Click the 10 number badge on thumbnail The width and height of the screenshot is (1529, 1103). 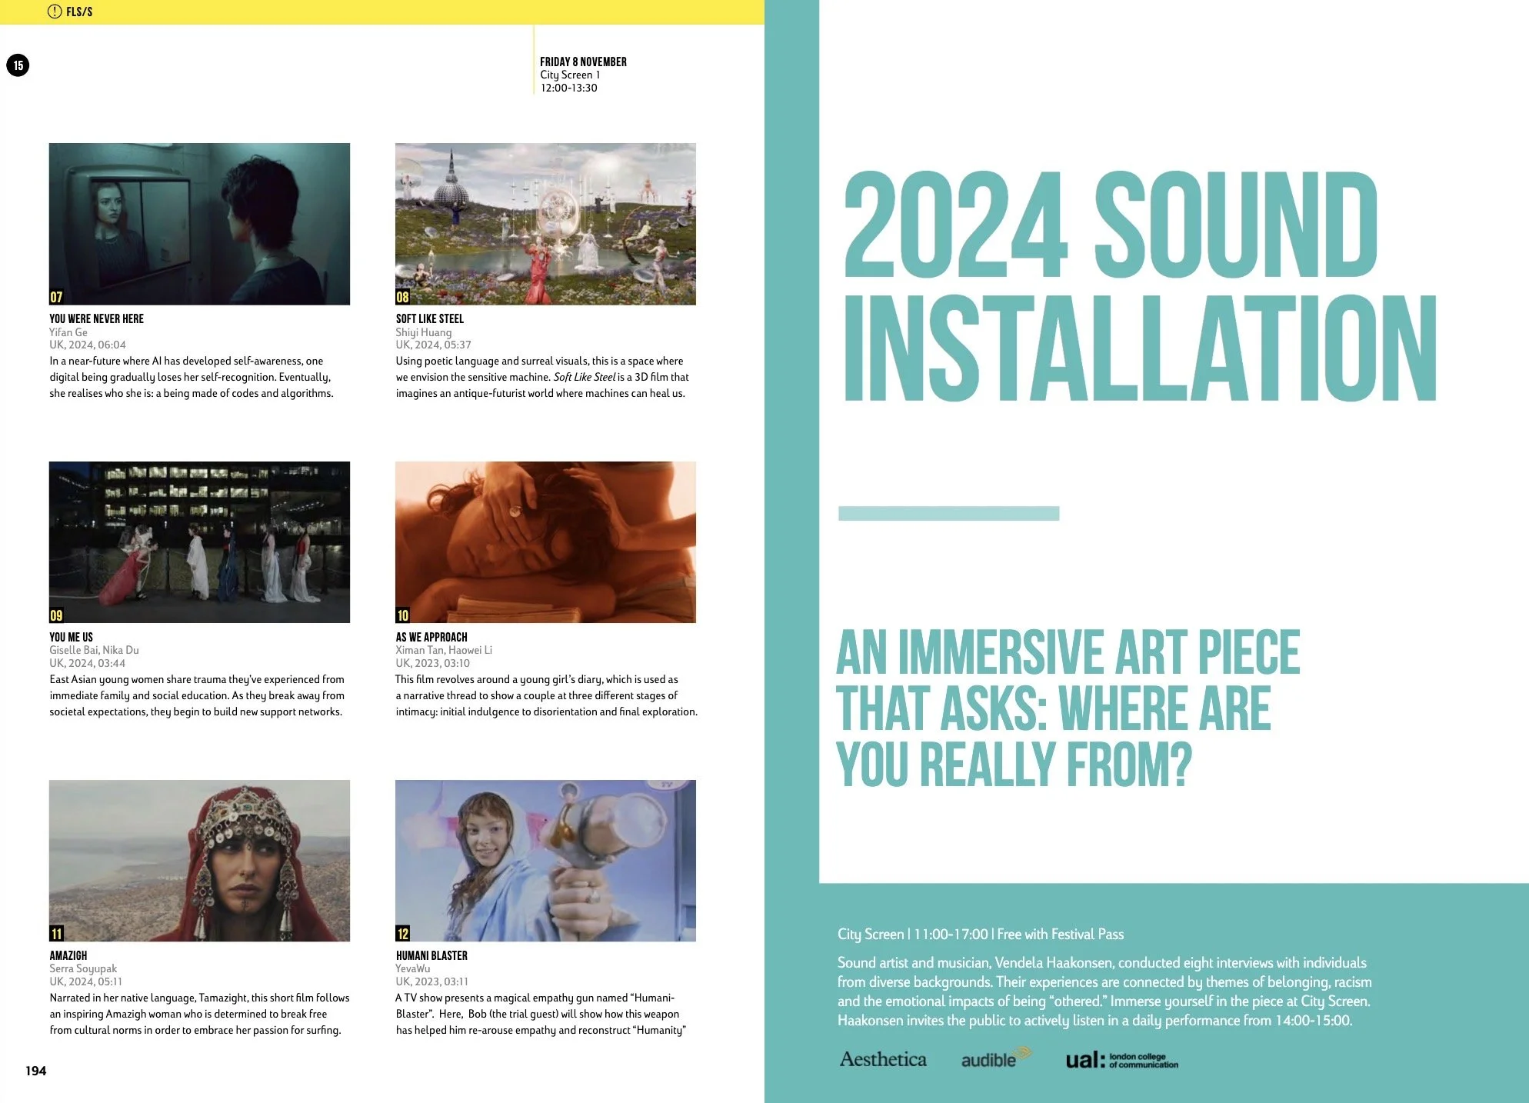(x=402, y=615)
